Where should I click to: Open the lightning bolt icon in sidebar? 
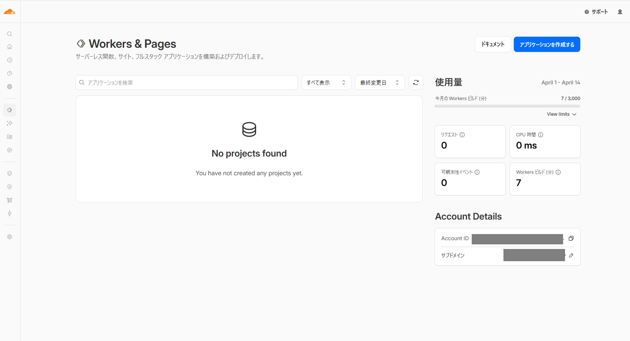tap(10, 213)
